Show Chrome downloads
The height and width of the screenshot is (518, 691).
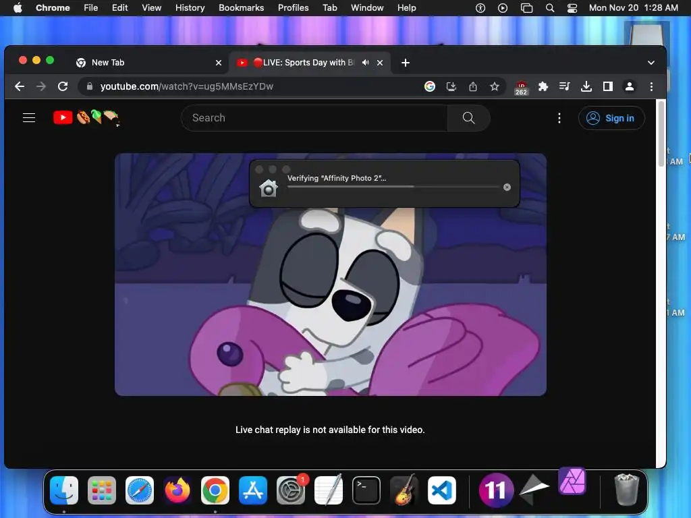click(586, 86)
